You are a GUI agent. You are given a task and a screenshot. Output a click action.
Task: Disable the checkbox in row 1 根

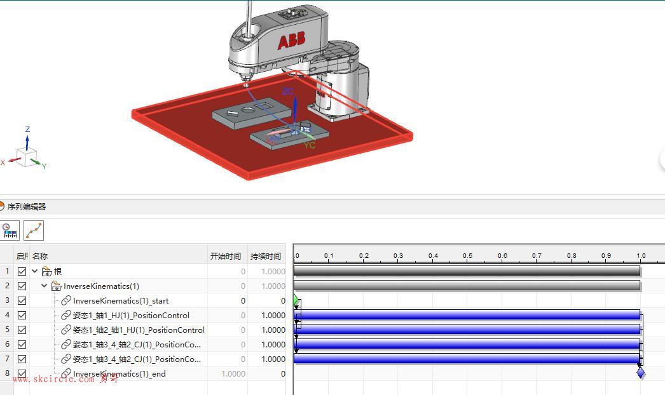22,272
